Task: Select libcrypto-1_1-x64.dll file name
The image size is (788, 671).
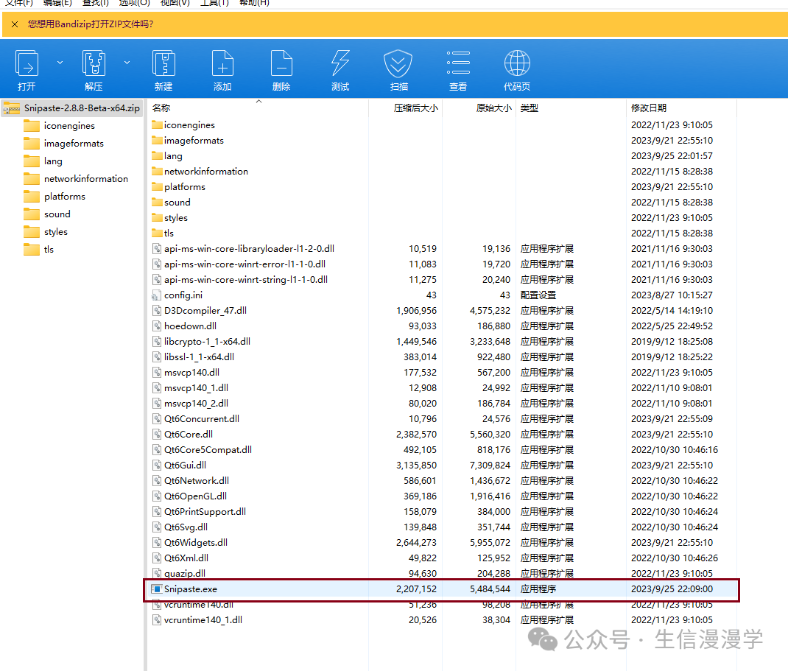Action: (207, 342)
